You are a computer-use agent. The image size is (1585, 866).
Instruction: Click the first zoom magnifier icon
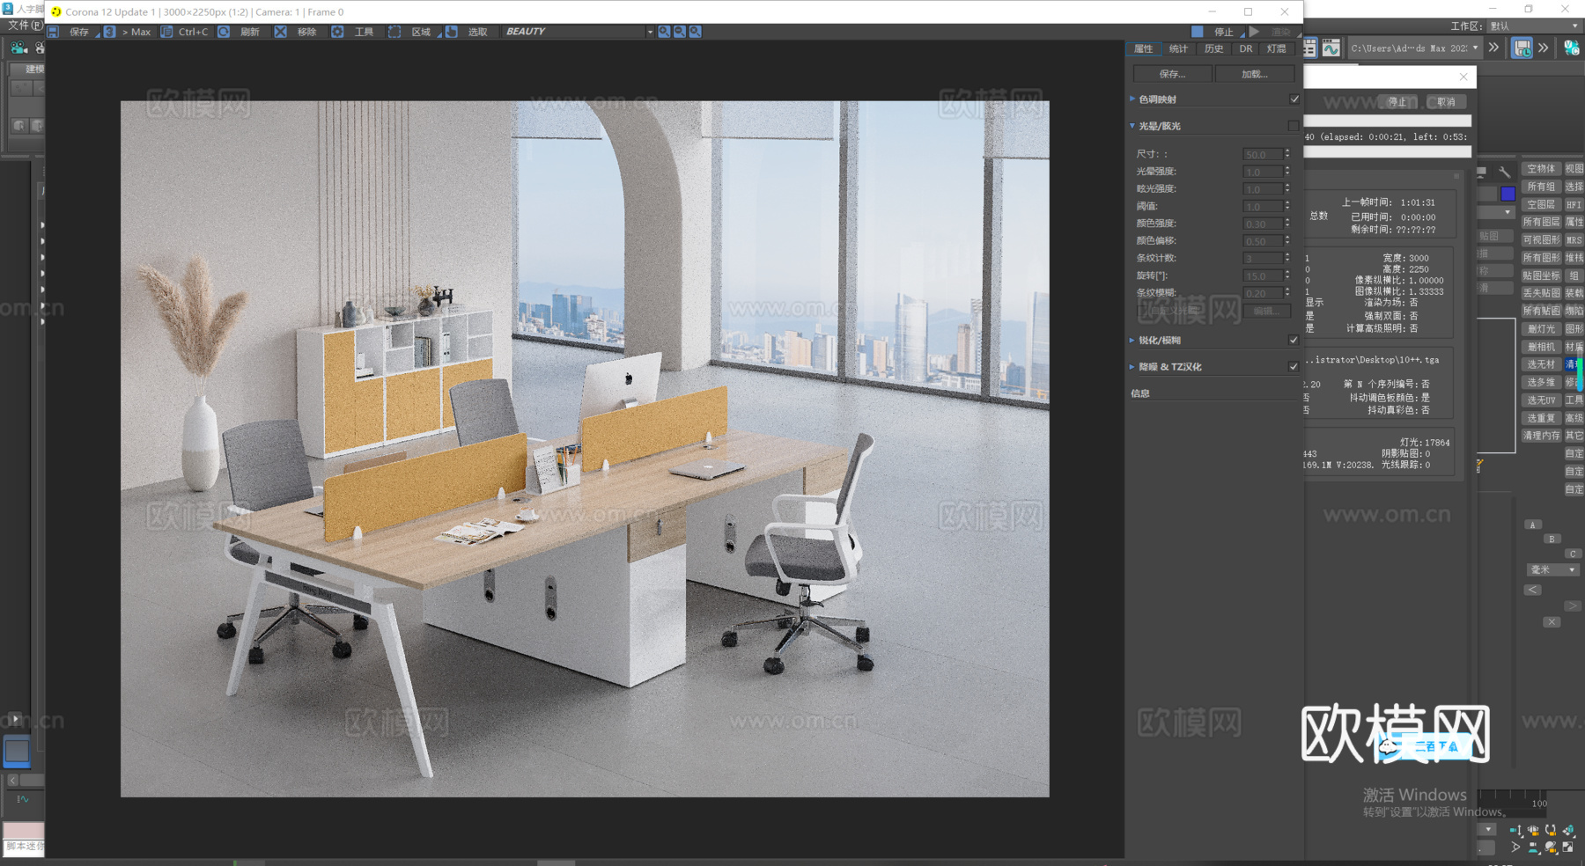pyautogui.click(x=664, y=32)
